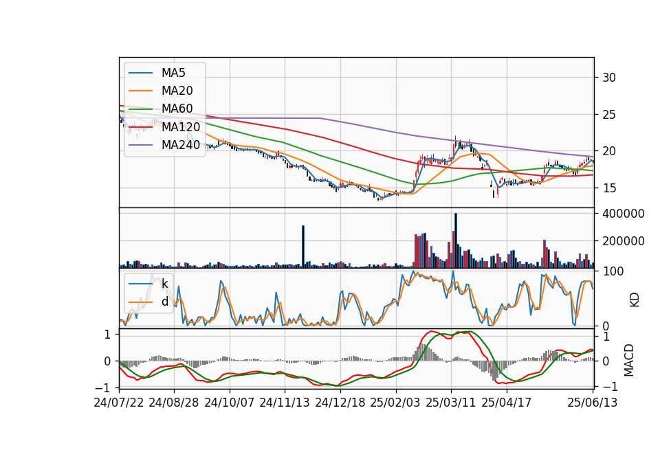Click the 25/06/13 date label
This screenshot has height=474, width=660.
(x=592, y=403)
